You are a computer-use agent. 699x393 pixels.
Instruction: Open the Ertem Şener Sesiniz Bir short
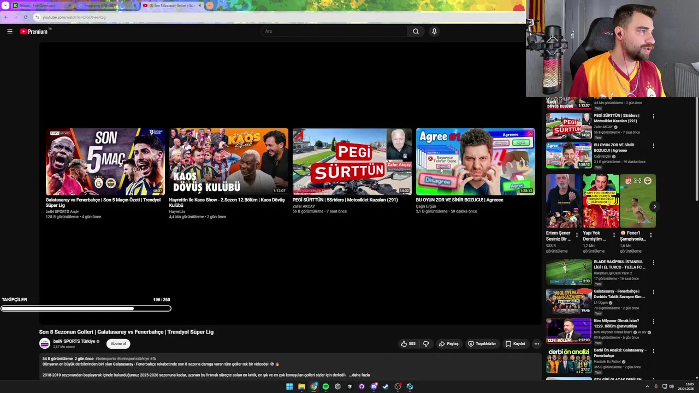564,201
